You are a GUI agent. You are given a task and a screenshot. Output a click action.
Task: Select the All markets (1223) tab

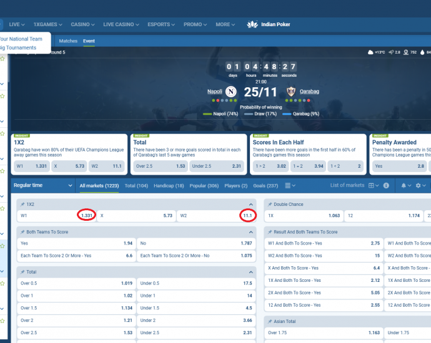point(99,186)
